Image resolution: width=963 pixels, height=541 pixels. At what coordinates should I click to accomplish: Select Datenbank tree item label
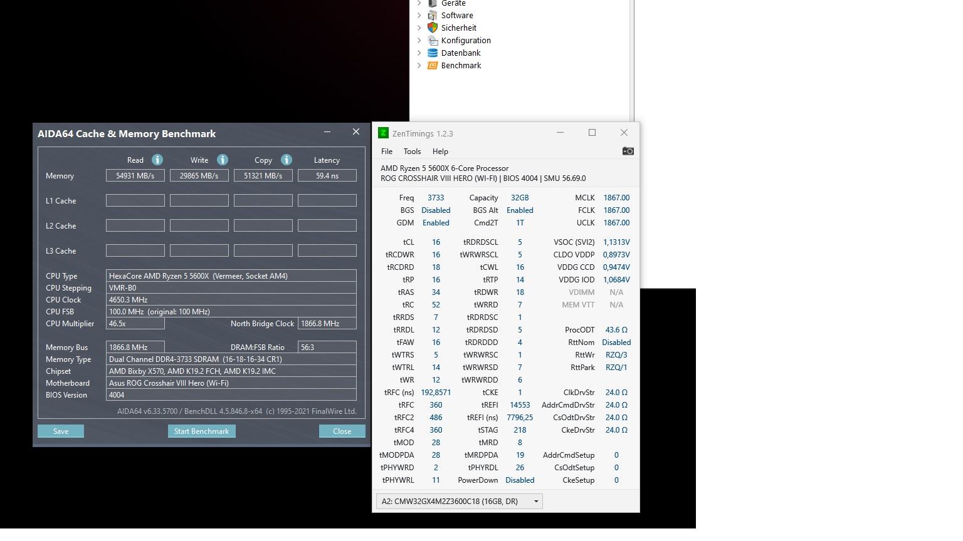(x=461, y=53)
